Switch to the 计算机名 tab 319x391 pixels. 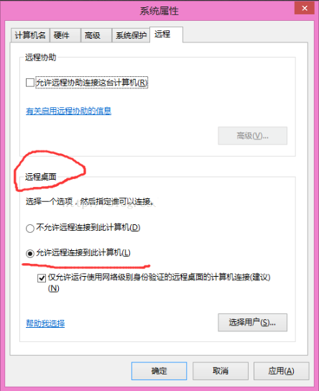[30, 35]
